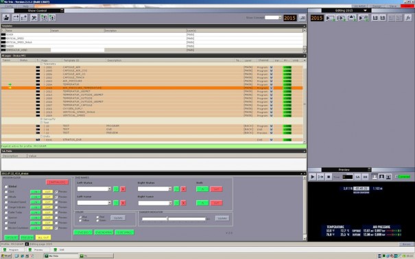Toggle the Preview checkbox in the Clock row
The height and width of the screenshot is (259, 415).
coord(56,192)
